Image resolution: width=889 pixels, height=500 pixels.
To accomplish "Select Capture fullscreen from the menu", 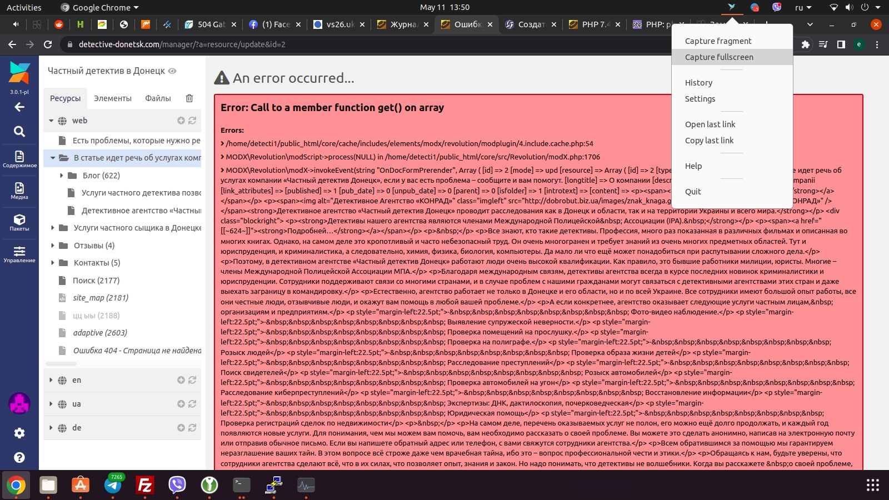I will click(x=719, y=57).
